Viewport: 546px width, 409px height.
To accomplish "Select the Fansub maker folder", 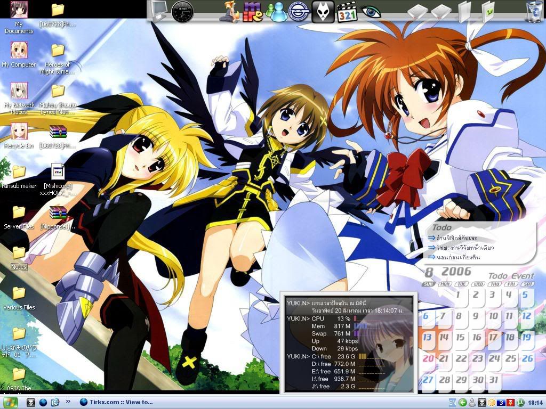I will point(19,177).
